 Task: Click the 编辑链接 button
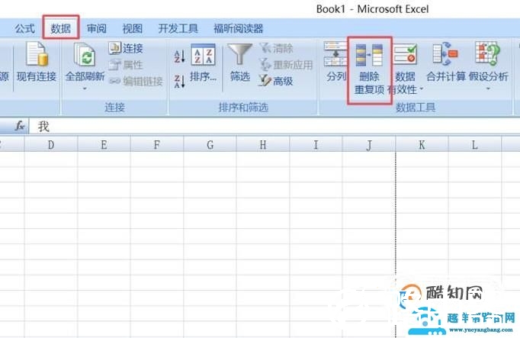coord(136,81)
